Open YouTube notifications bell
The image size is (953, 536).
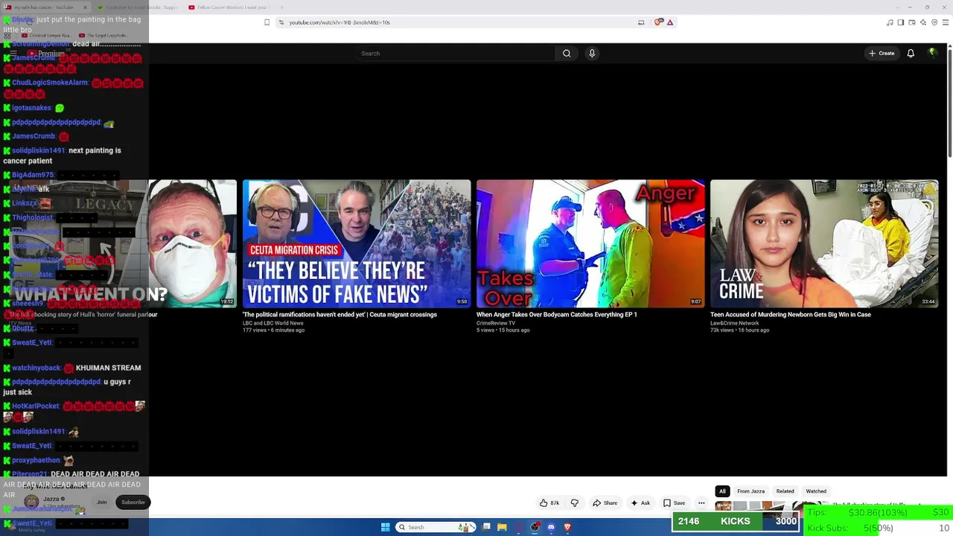(x=911, y=54)
